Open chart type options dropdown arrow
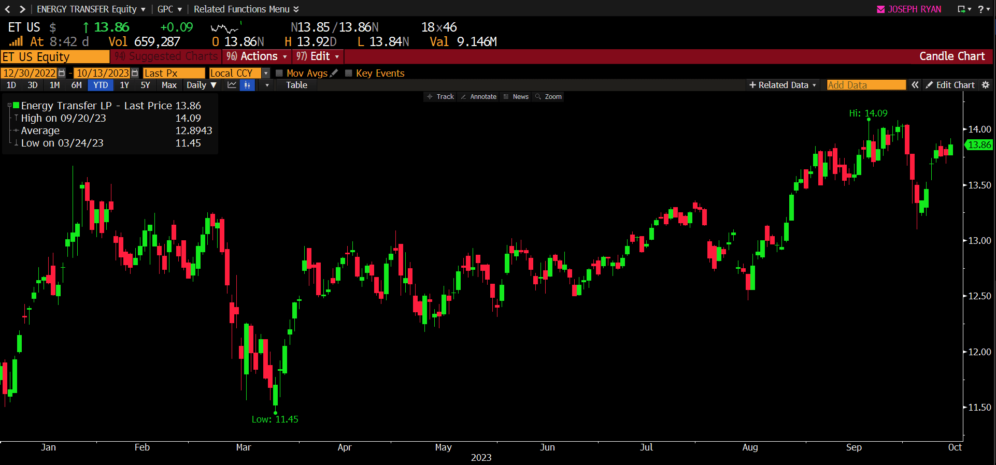 click(x=267, y=85)
